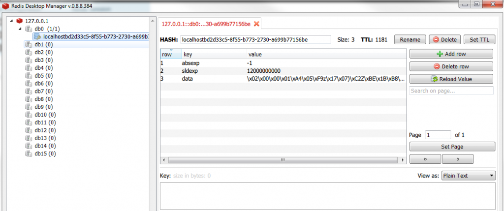The height and width of the screenshot is (211, 504).
Task: Click the Add row button
Action: pos(451,54)
